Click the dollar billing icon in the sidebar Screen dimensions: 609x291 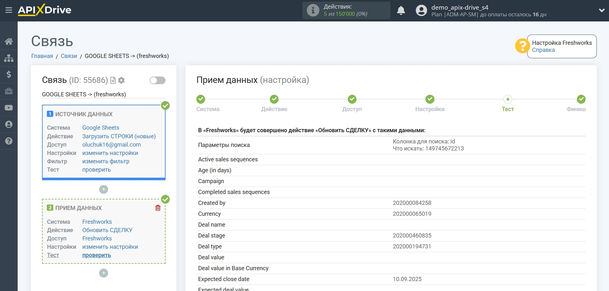coord(9,75)
